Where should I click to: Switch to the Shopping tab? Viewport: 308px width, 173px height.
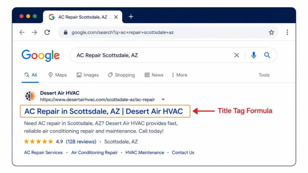point(121,75)
